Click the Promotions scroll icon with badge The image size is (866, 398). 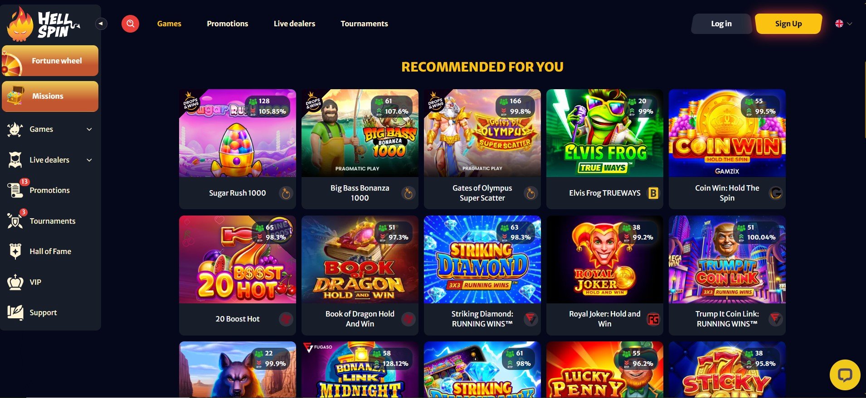pyautogui.click(x=15, y=190)
